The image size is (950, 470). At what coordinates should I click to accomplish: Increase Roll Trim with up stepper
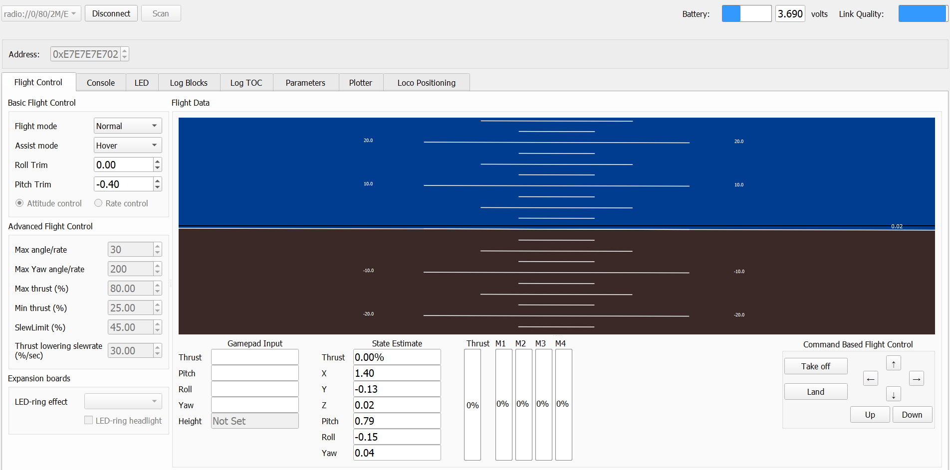[x=158, y=161]
